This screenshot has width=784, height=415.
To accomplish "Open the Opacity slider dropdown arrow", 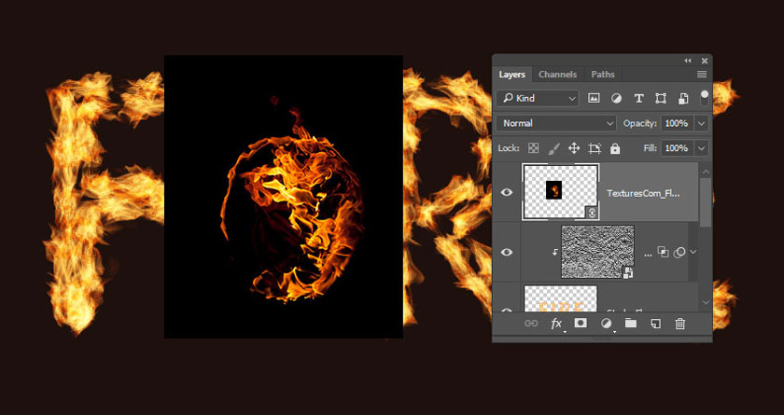I will [x=702, y=123].
